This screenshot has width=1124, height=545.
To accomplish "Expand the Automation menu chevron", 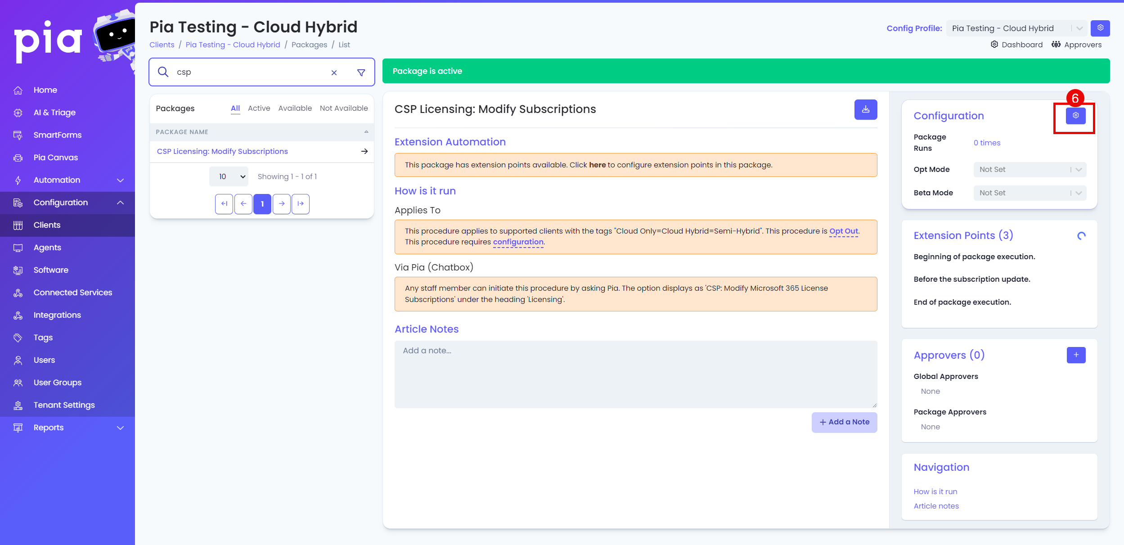I will click(120, 180).
